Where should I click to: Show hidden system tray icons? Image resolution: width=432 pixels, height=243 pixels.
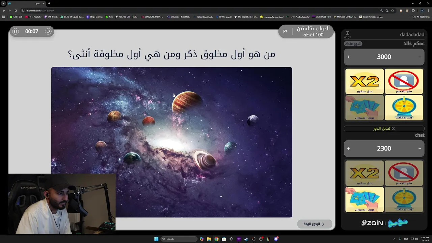(394, 239)
